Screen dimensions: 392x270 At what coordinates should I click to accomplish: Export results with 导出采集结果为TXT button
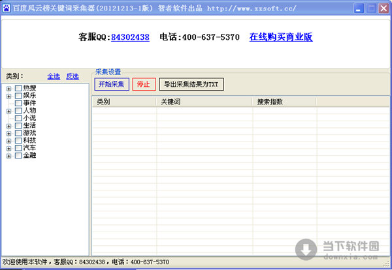[191, 84]
